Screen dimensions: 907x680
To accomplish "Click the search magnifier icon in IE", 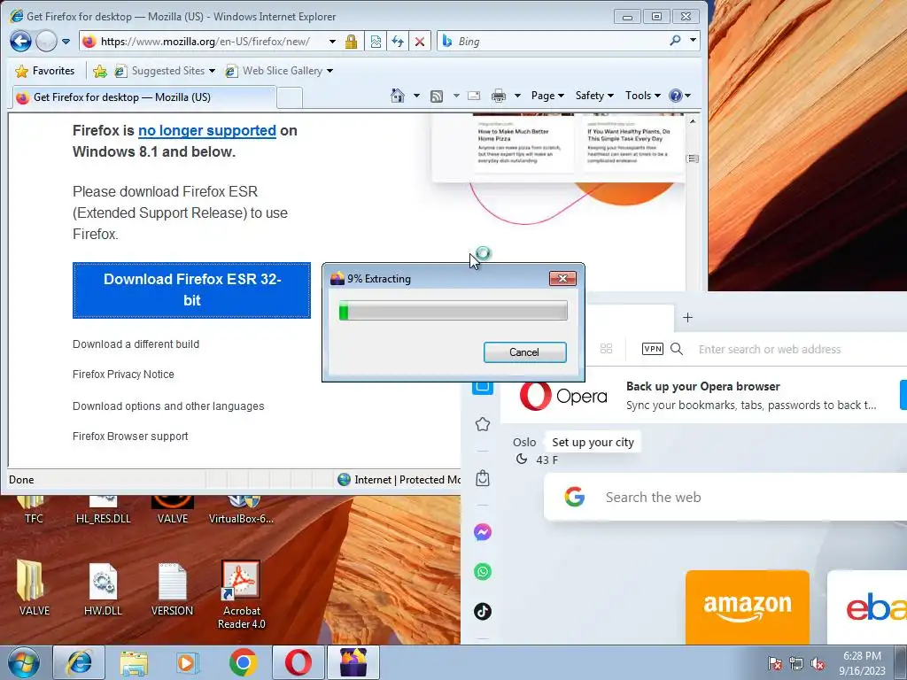I will (x=675, y=41).
